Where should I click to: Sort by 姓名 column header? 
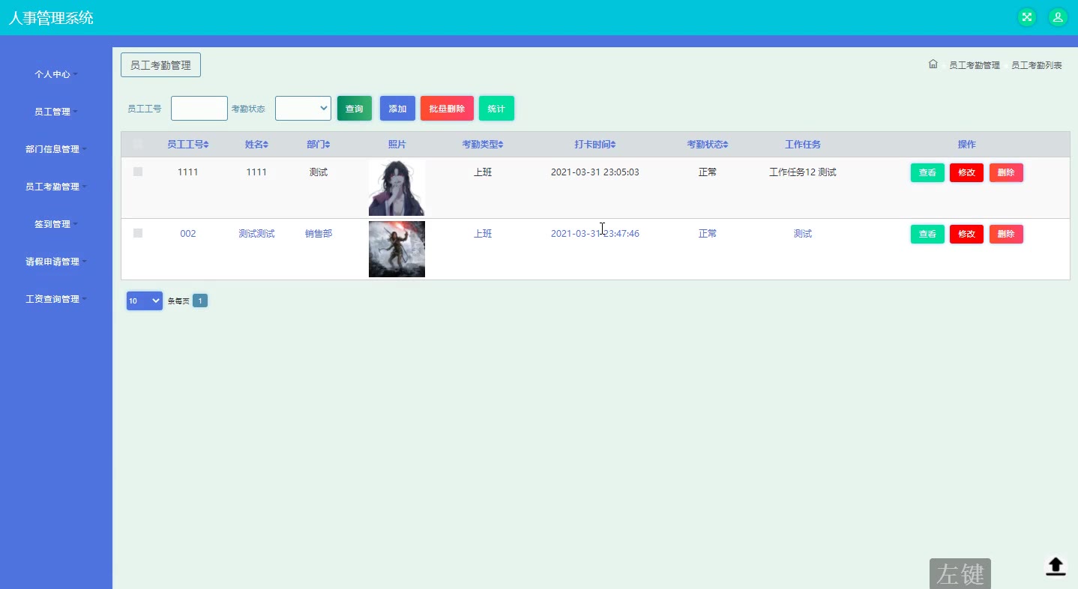point(256,145)
